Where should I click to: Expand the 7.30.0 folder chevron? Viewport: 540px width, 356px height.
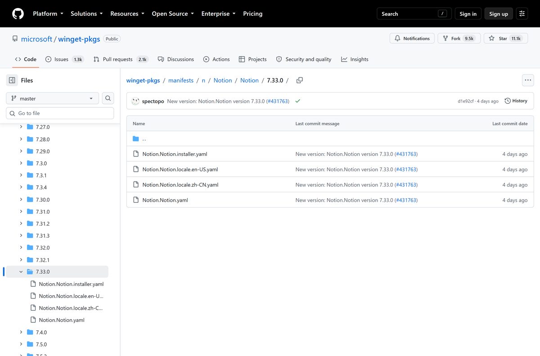pyautogui.click(x=21, y=200)
